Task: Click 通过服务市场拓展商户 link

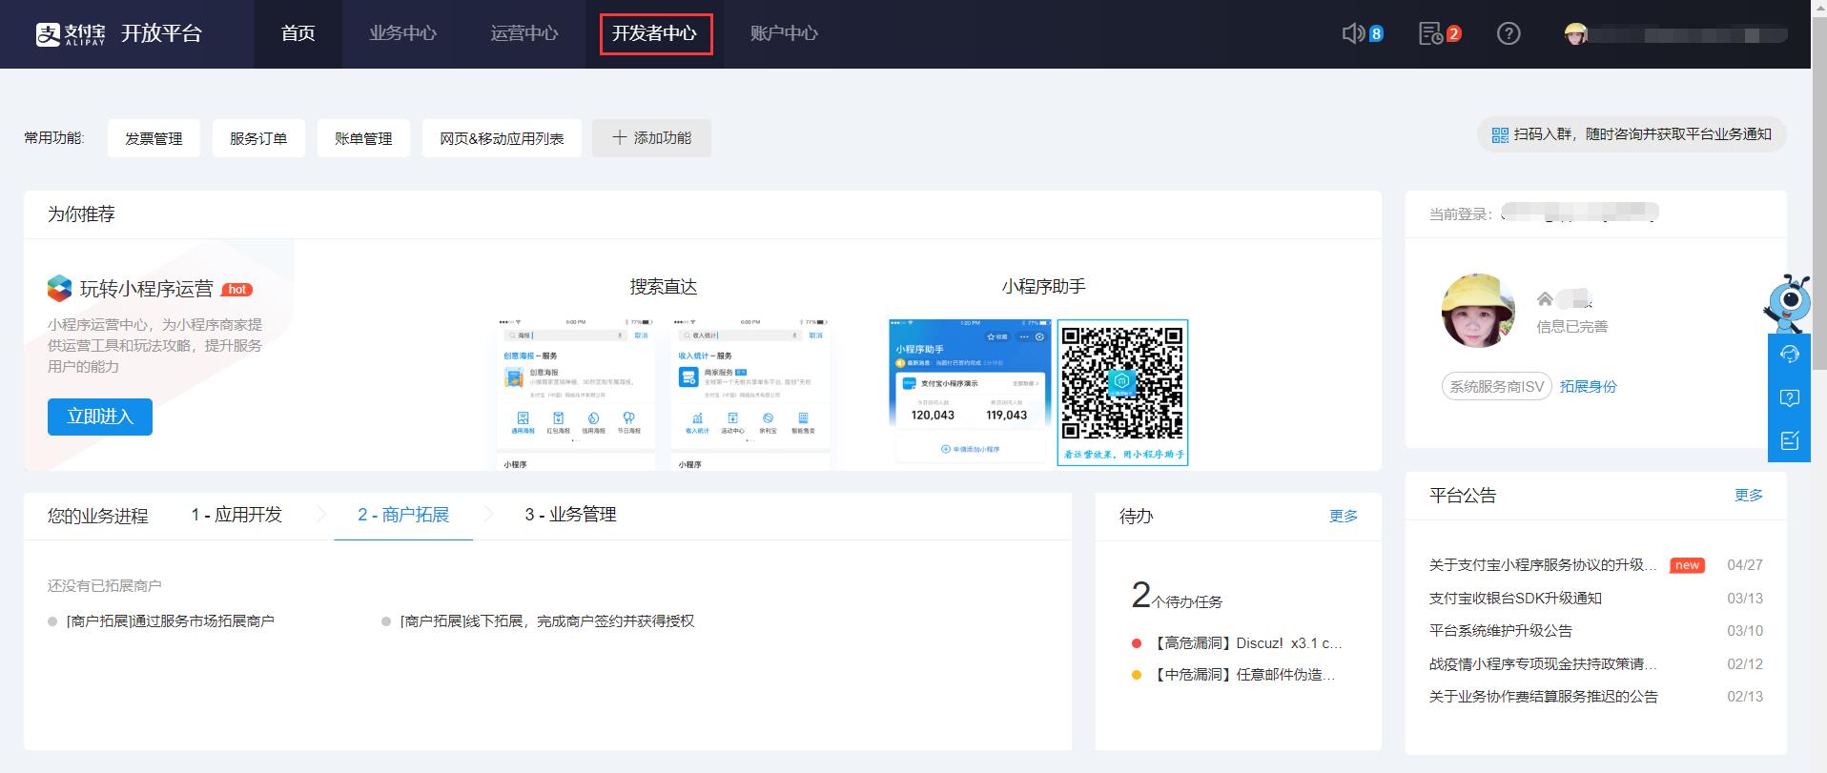Action: (170, 621)
